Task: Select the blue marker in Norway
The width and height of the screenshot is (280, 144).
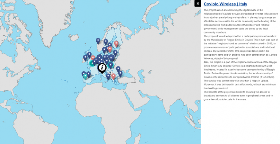Action: click(x=98, y=41)
